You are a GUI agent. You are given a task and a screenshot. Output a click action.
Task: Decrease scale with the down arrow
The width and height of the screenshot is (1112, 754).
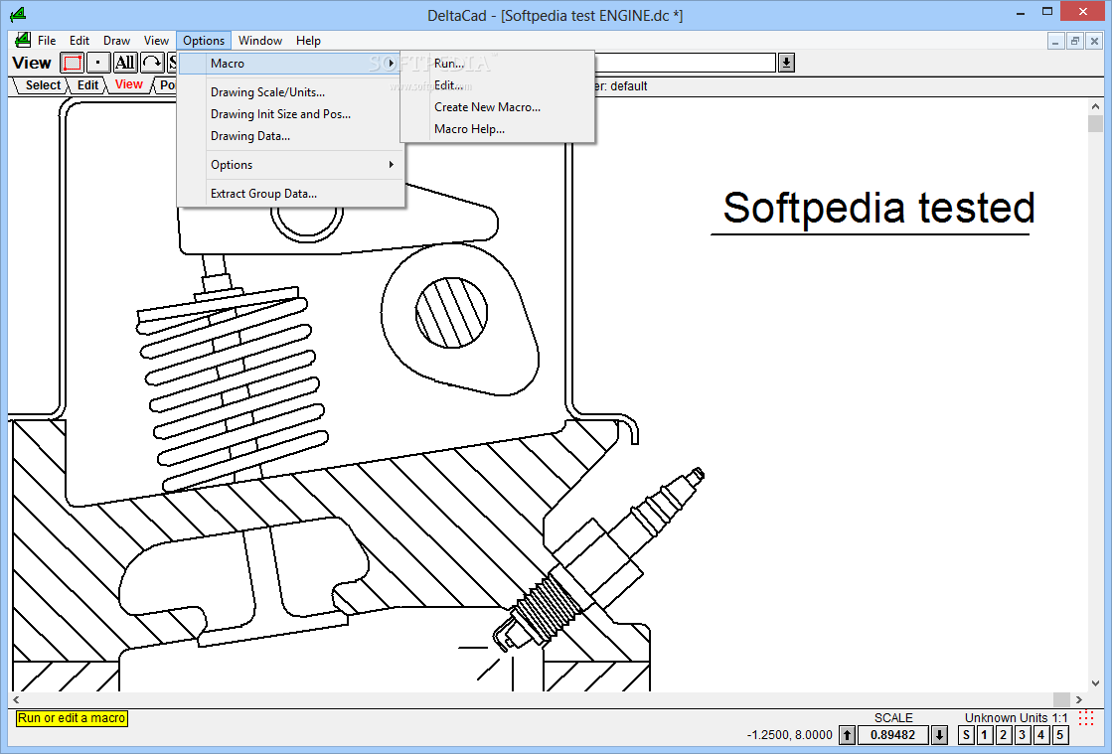point(939,735)
